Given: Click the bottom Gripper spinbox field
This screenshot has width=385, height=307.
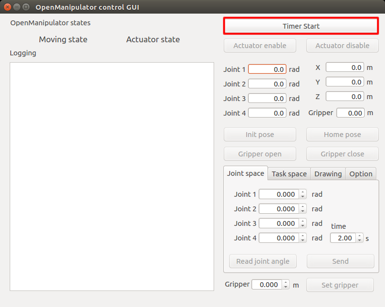Looking at the screenshot, I should pos(267,285).
